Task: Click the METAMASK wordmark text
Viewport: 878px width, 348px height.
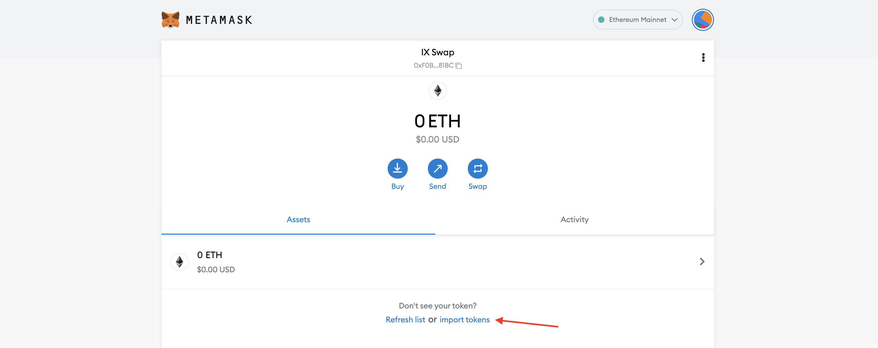Action: 219,20
